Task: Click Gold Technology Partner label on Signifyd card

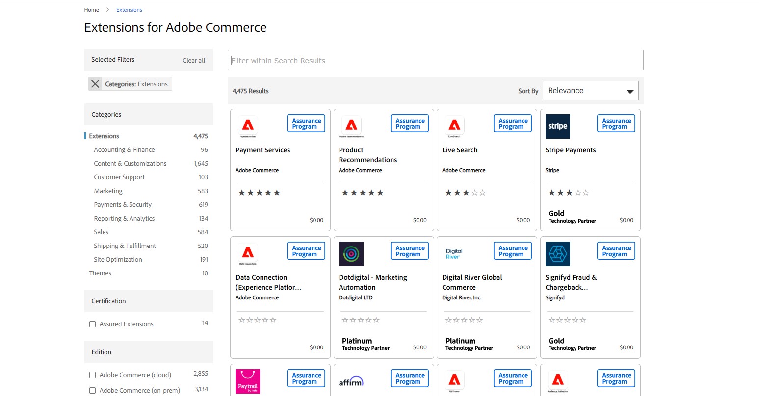Action: [x=572, y=344]
